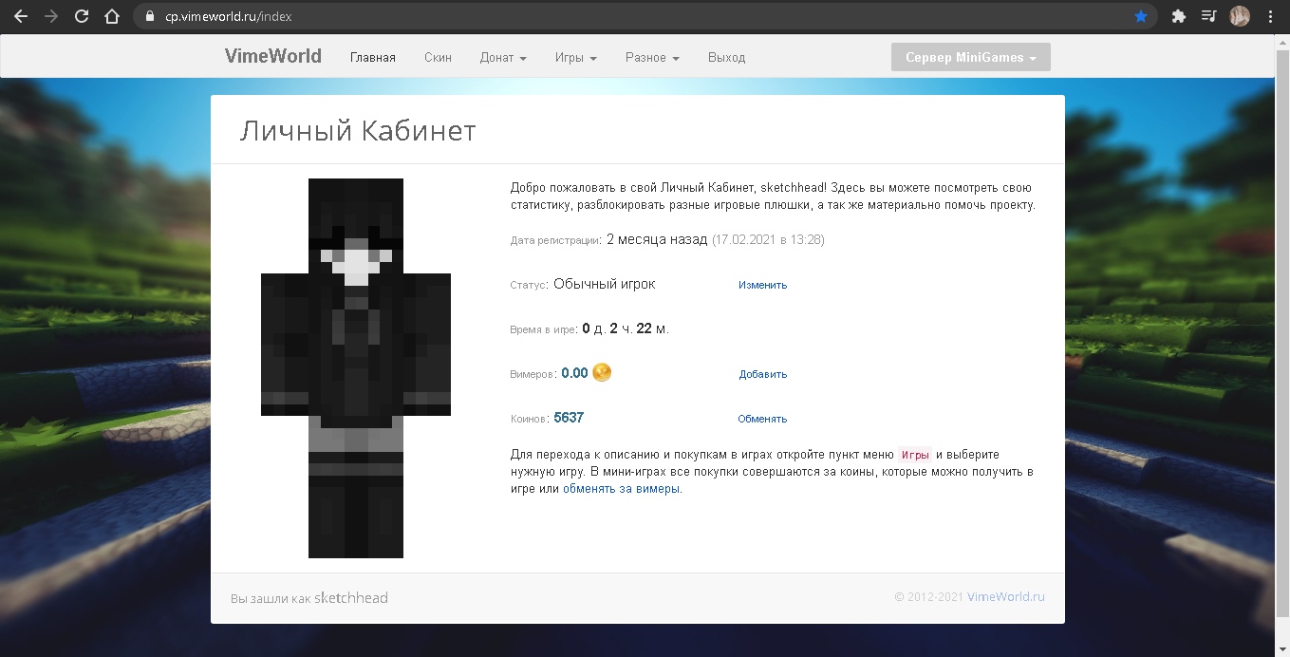Click Добавить to add vimers
This screenshot has height=657, width=1290.
pyautogui.click(x=763, y=374)
